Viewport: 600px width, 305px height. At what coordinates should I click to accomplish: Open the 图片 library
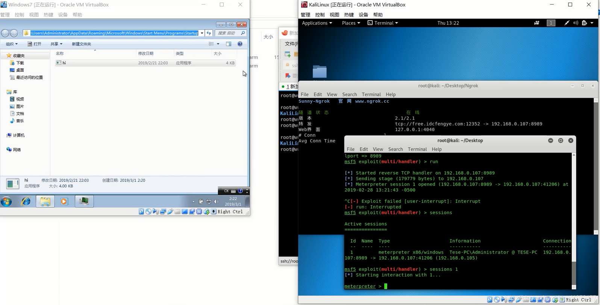click(x=17, y=106)
